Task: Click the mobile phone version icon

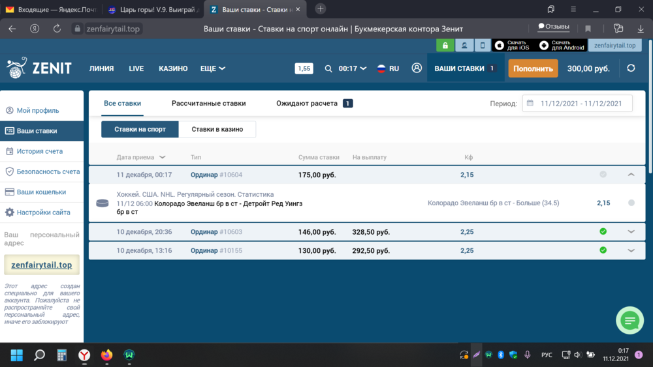Action: (x=483, y=45)
